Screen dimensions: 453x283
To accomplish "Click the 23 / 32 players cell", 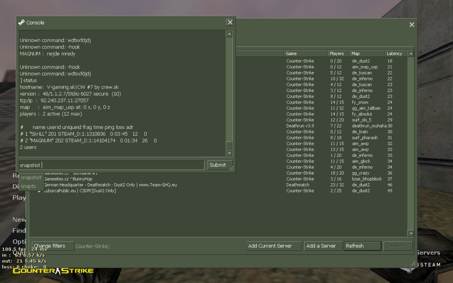I will [x=337, y=185].
